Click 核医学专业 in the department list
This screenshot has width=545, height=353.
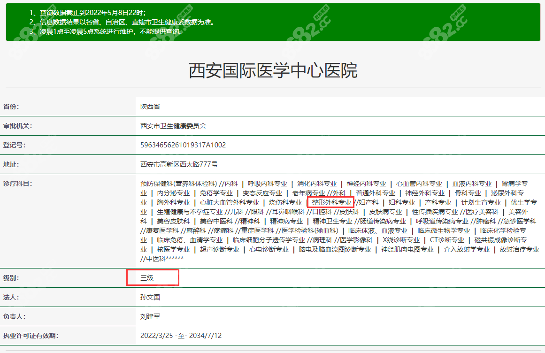[x=173, y=249]
